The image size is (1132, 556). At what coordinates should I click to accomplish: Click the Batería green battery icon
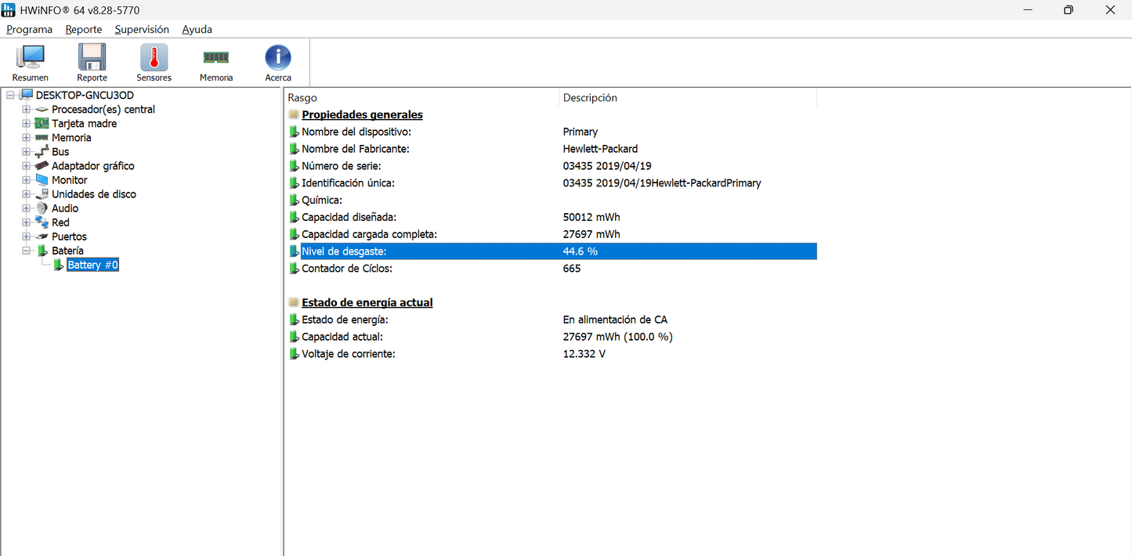[x=42, y=251]
